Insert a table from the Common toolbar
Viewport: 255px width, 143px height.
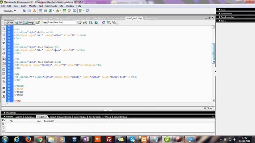(x=40, y=11)
